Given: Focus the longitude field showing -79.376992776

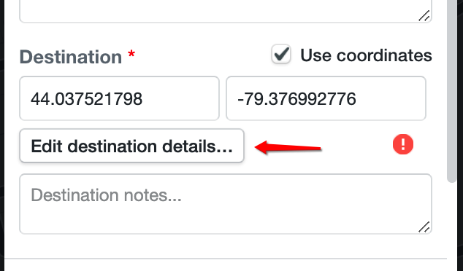Looking at the screenshot, I should [x=326, y=98].
